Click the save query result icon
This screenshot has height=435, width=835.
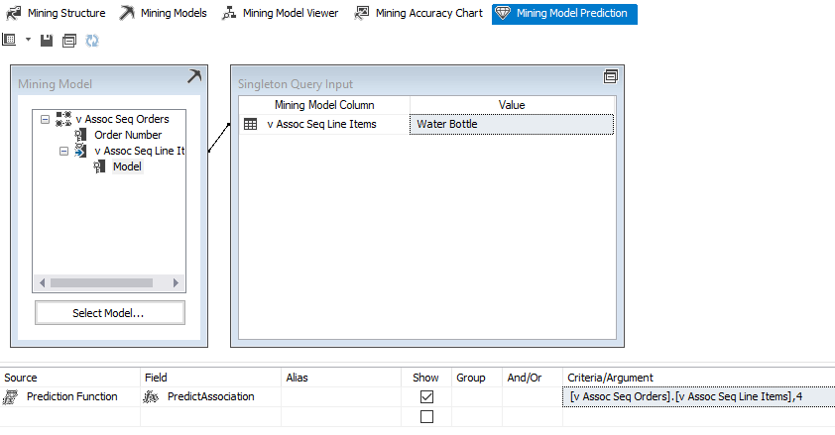pos(47,41)
